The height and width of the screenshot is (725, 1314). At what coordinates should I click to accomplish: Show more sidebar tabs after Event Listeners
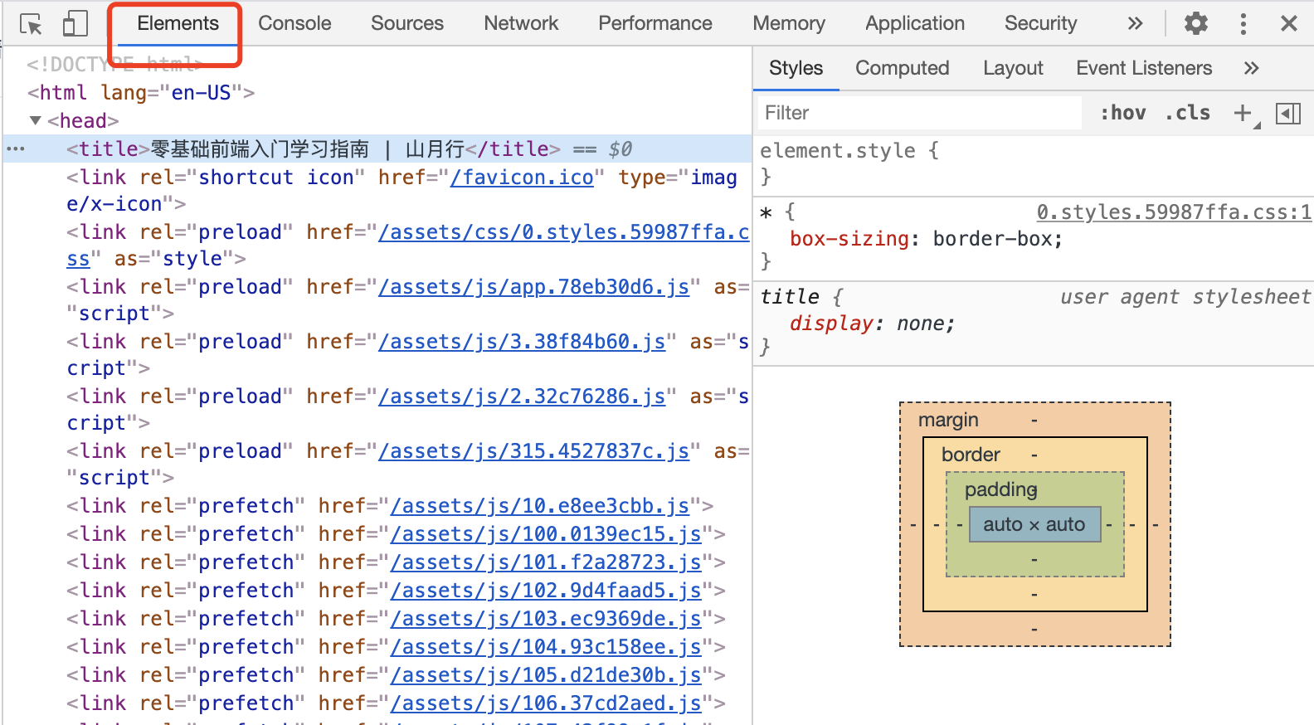(x=1251, y=68)
